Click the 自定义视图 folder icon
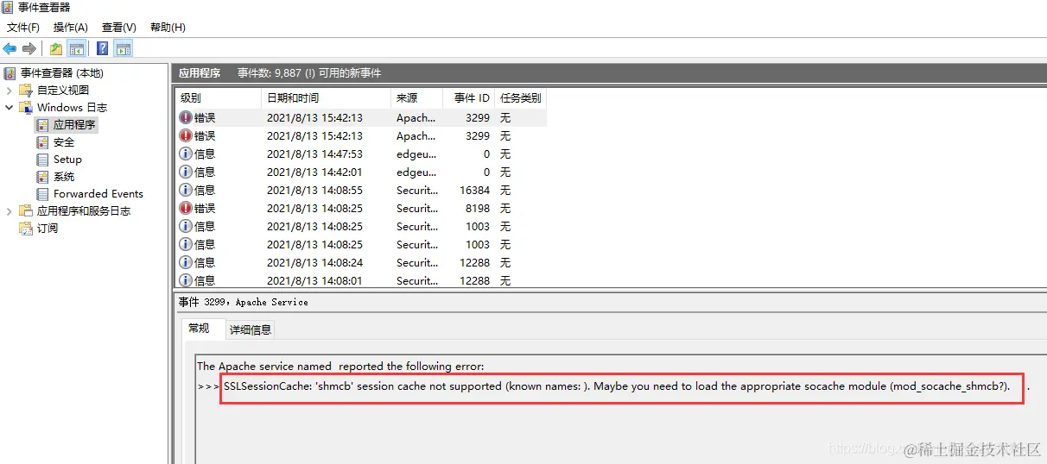Screen dimensions: 1047x464 [x=26, y=91]
